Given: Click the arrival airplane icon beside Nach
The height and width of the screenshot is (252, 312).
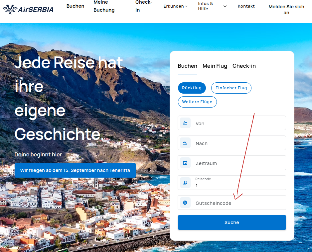Looking at the screenshot, I should click(x=185, y=142).
